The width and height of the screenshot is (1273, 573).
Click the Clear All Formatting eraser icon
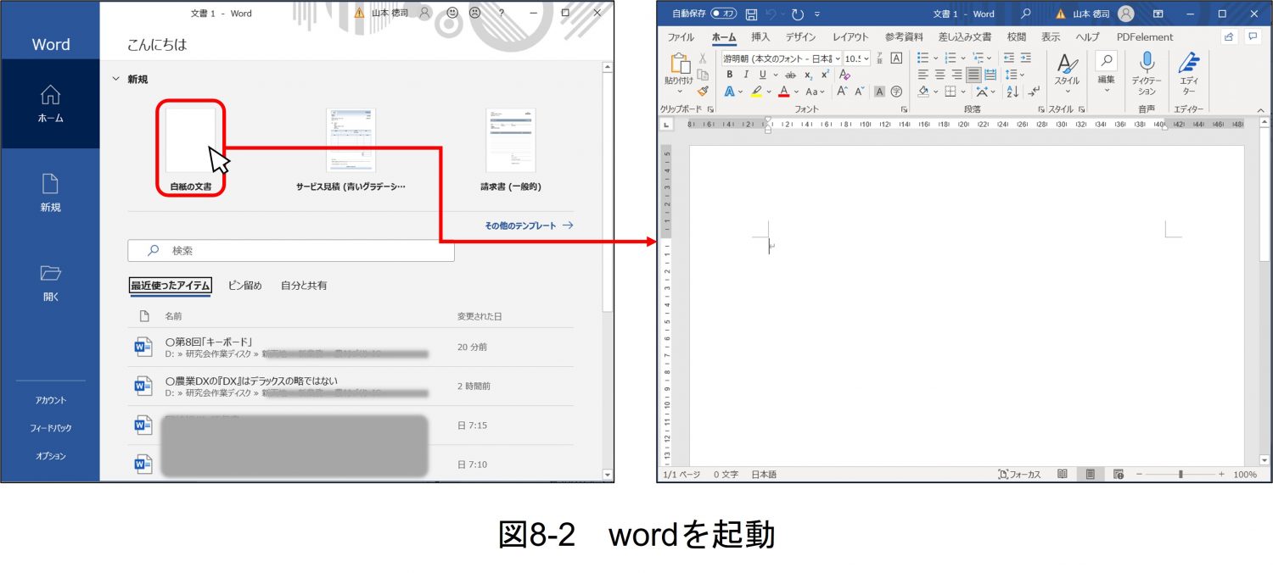[844, 75]
